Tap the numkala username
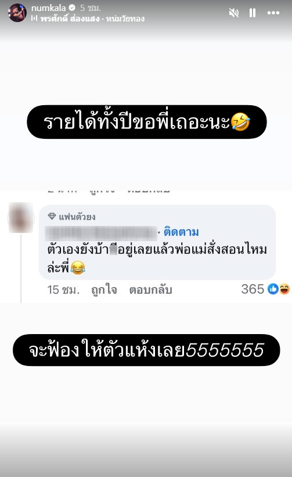This screenshot has width=292, height=477. [x=48, y=8]
